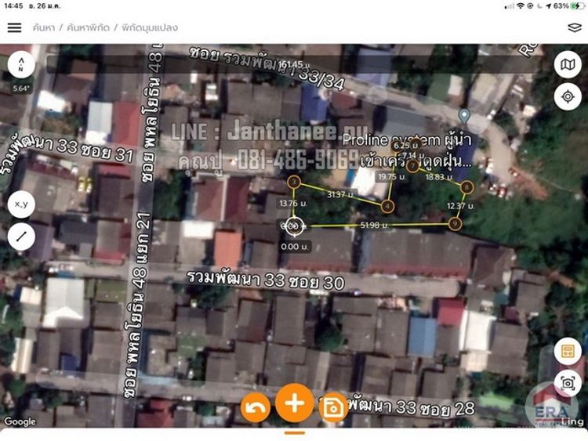Capture the map with screenshot icon
The height and width of the screenshot is (441, 588).
tap(567, 383)
